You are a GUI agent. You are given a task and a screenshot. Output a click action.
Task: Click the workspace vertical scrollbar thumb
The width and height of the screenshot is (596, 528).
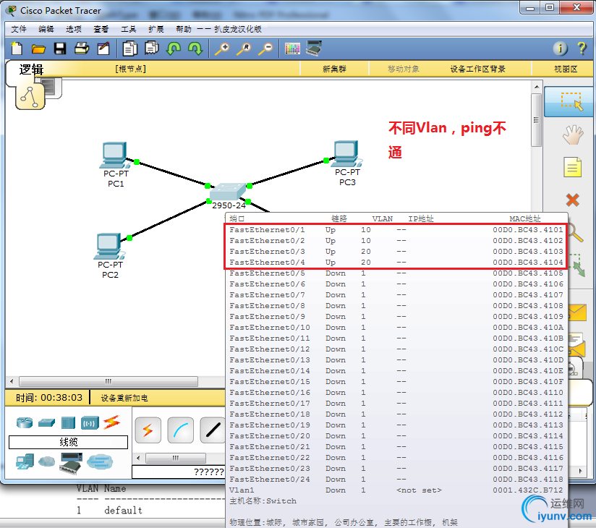(536, 120)
